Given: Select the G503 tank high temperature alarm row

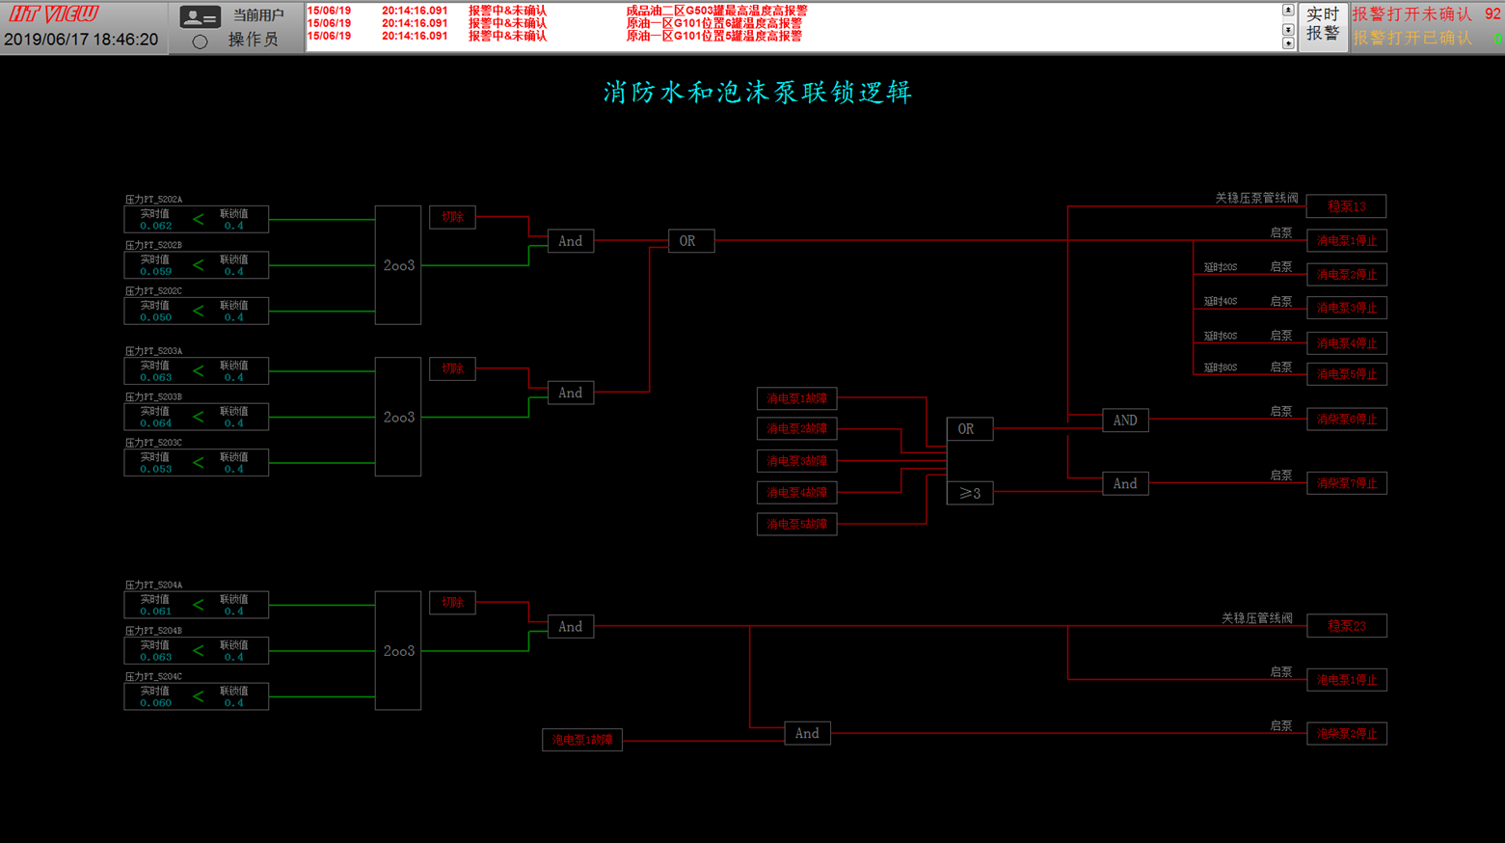Looking at the screenshot, I should pyautogui.click(x=715, y=11).
